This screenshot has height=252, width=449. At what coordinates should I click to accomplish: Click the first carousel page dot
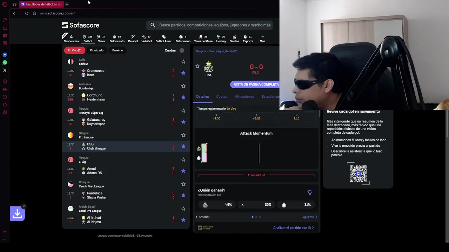click(x=253, y=217)
